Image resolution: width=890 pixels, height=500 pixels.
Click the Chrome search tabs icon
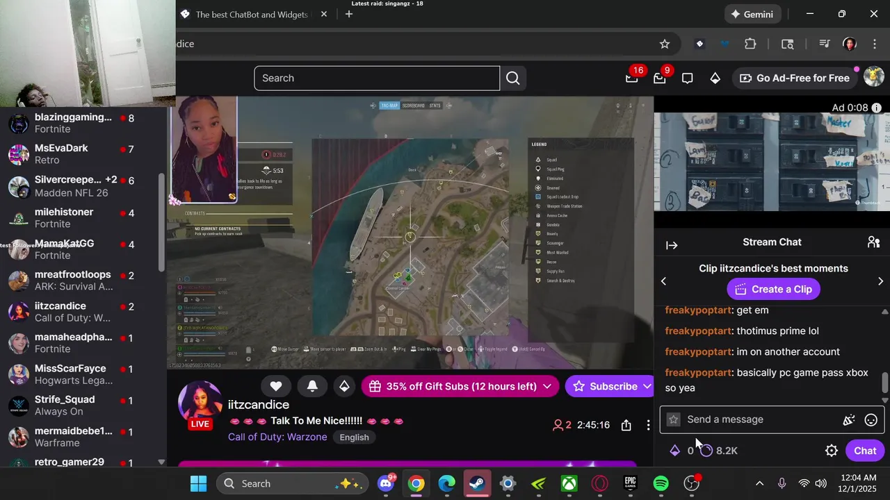(787, 44)
